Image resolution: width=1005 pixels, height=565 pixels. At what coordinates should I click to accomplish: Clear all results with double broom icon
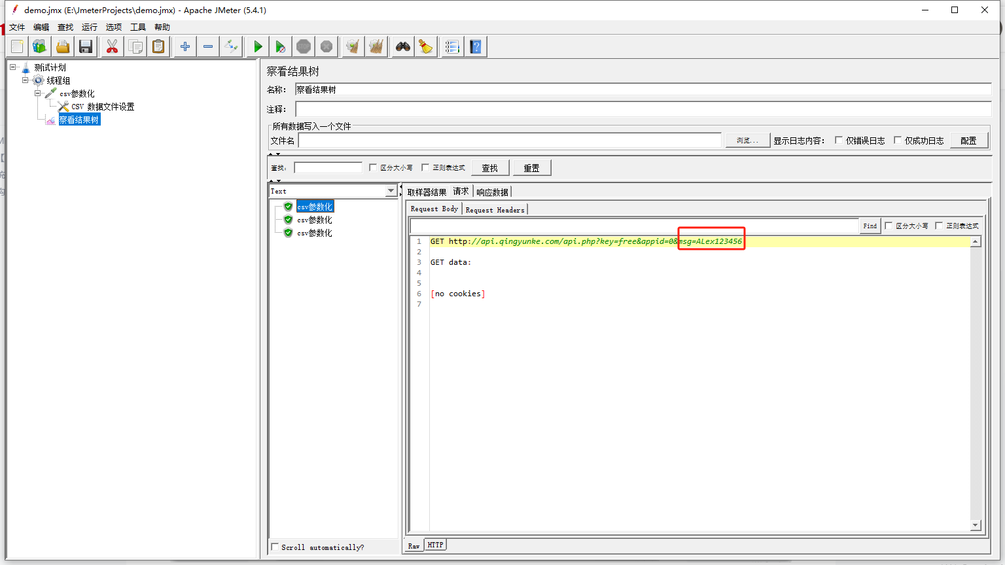pos(376,46)
